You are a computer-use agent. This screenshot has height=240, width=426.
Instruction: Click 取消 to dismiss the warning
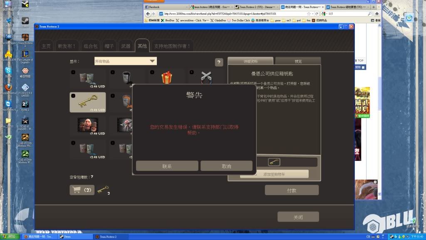click(226, 166)
